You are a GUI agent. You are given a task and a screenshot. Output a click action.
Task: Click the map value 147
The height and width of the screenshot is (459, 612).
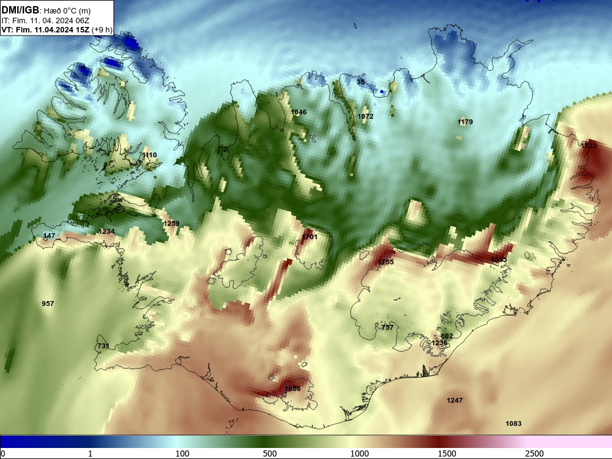49,236
